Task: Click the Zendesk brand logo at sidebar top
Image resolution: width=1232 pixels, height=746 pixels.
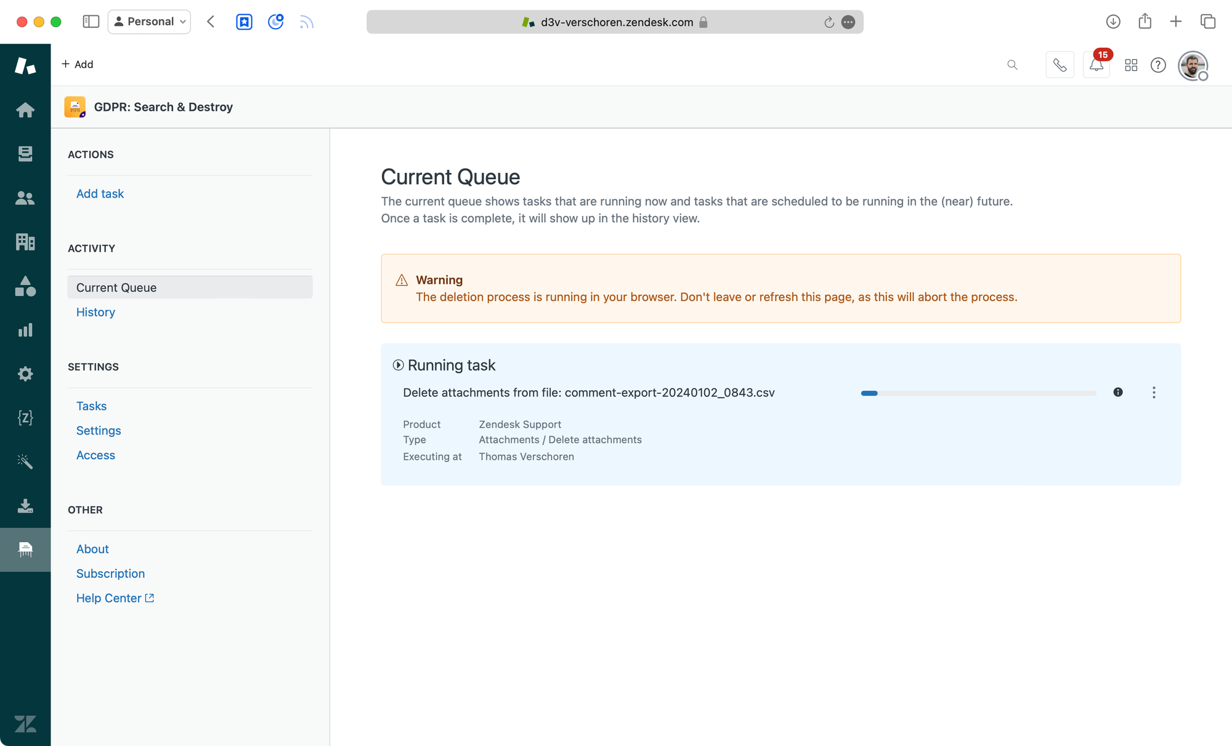Action: pos(25,66)
